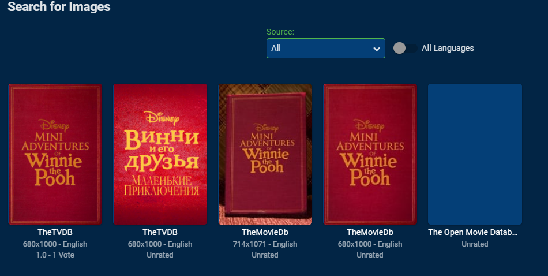Viewport: 548px width, 276px height.
Task: Click TheMovieDb label under the fourth poster
Action: click(x=370, y=232)
